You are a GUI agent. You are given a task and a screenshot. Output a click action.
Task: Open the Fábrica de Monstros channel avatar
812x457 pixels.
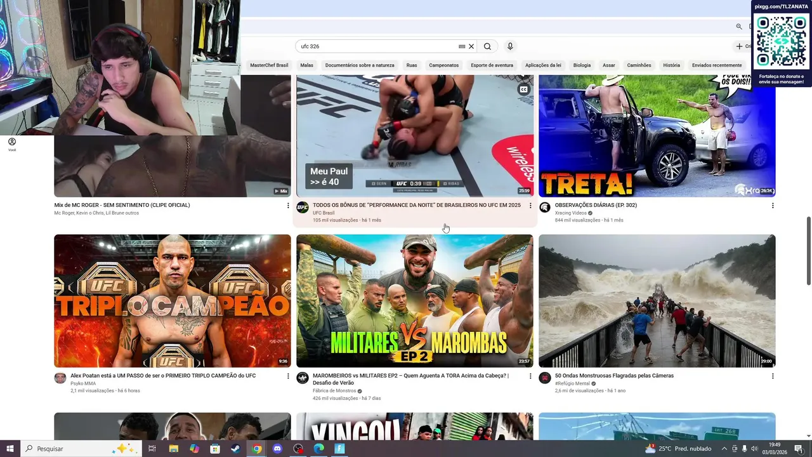coord(303,378)
